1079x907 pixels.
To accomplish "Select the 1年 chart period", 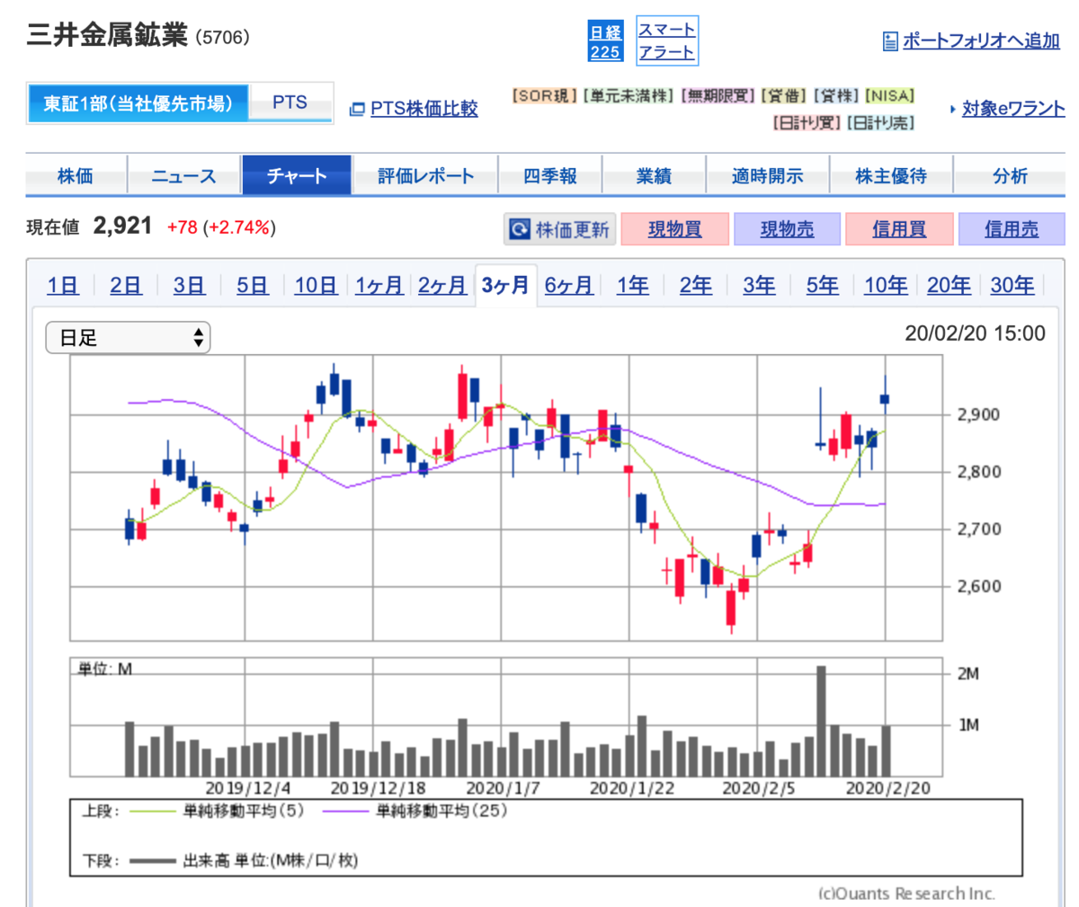I will pos(632,286).
